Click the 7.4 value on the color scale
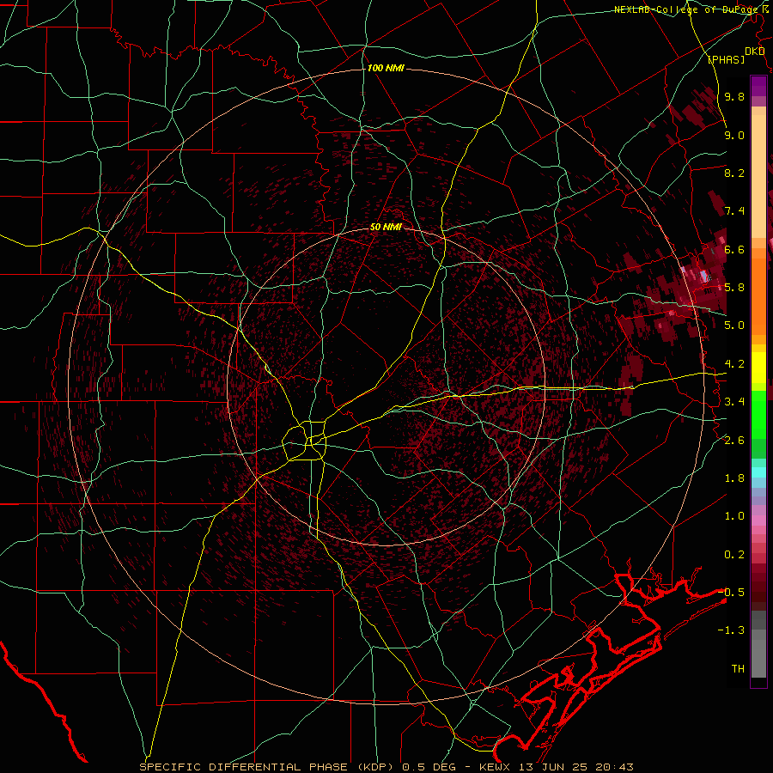Image resolution: width=773 pixels, height=773 pixels. pos(734,211)
